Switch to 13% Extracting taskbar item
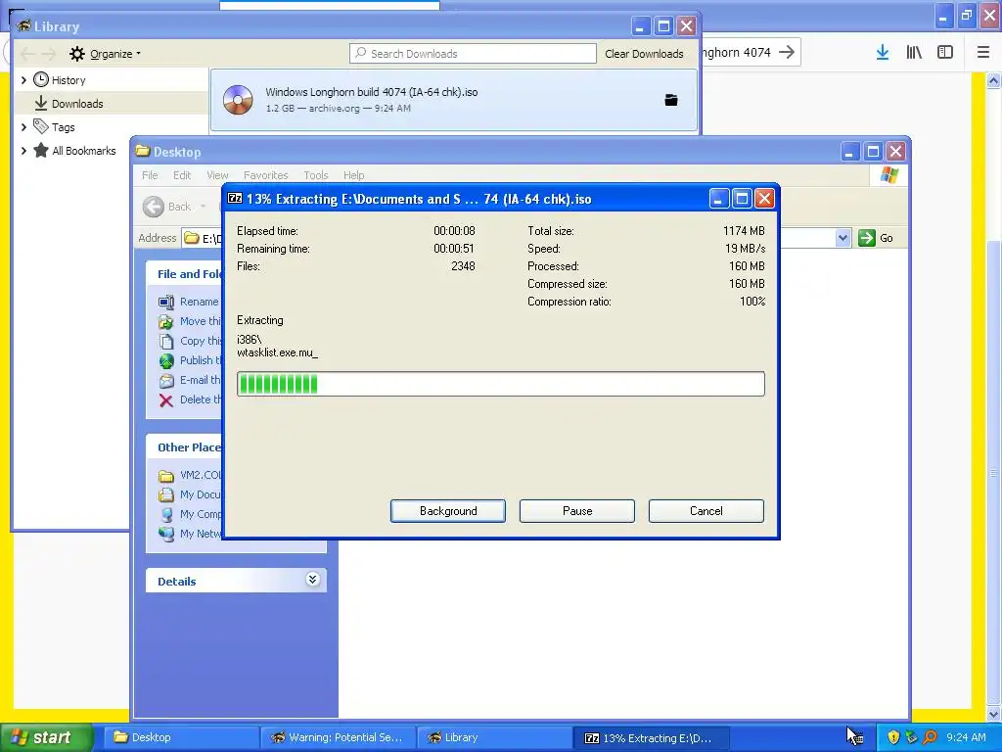This screenshot has height=752, width=1002. 652,737
